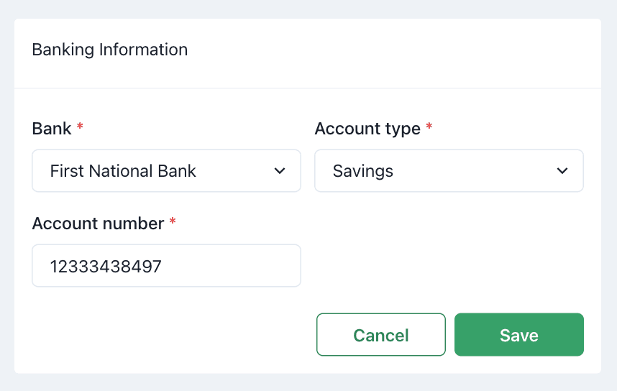Image resolution: width=617 pixels, height=391 pixels.
Task: Click the Savings value in Account type
Action: tap(363, 171)
